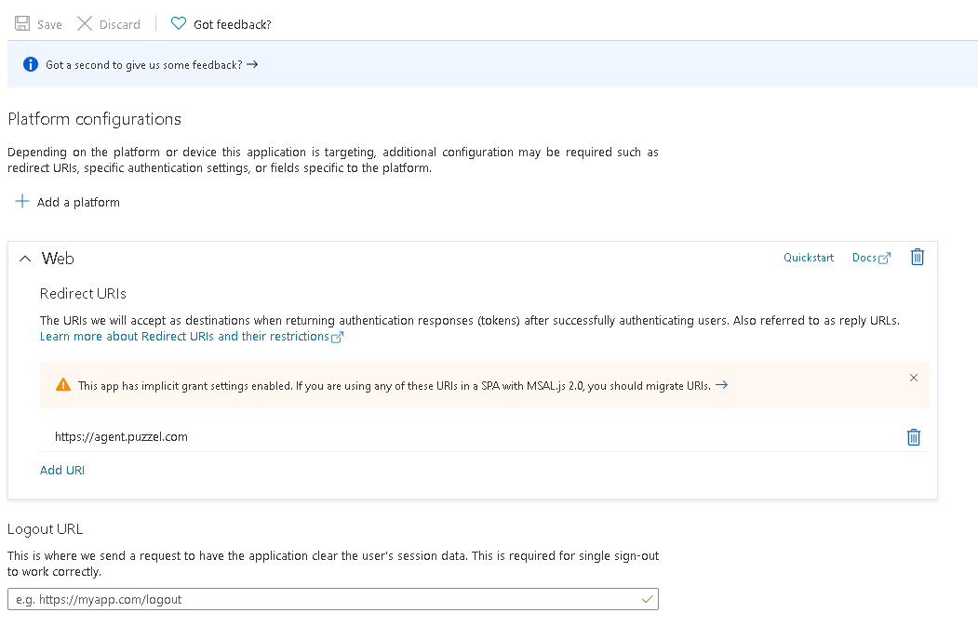Viewport: 978px width, 626px height.
Task: Click the heart feedback icon
Action: coord(179,24)
